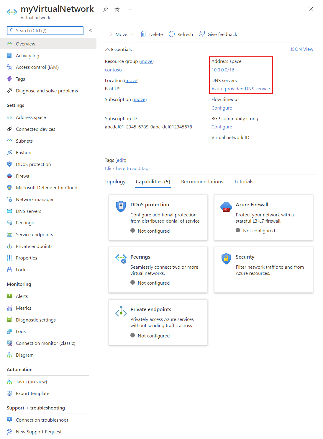
Task: Click the Delete trash icon
Action: click(x=143, y=34)
